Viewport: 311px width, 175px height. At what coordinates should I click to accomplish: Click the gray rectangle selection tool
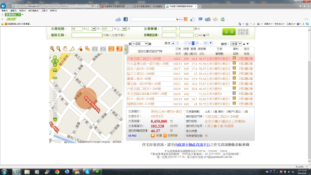[x=95, y=49]
